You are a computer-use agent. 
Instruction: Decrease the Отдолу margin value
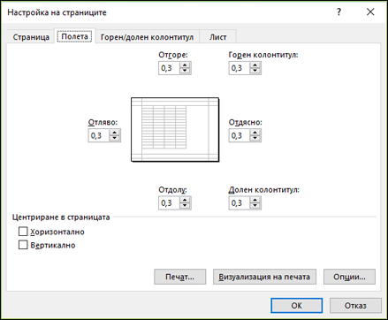point(185,206)
